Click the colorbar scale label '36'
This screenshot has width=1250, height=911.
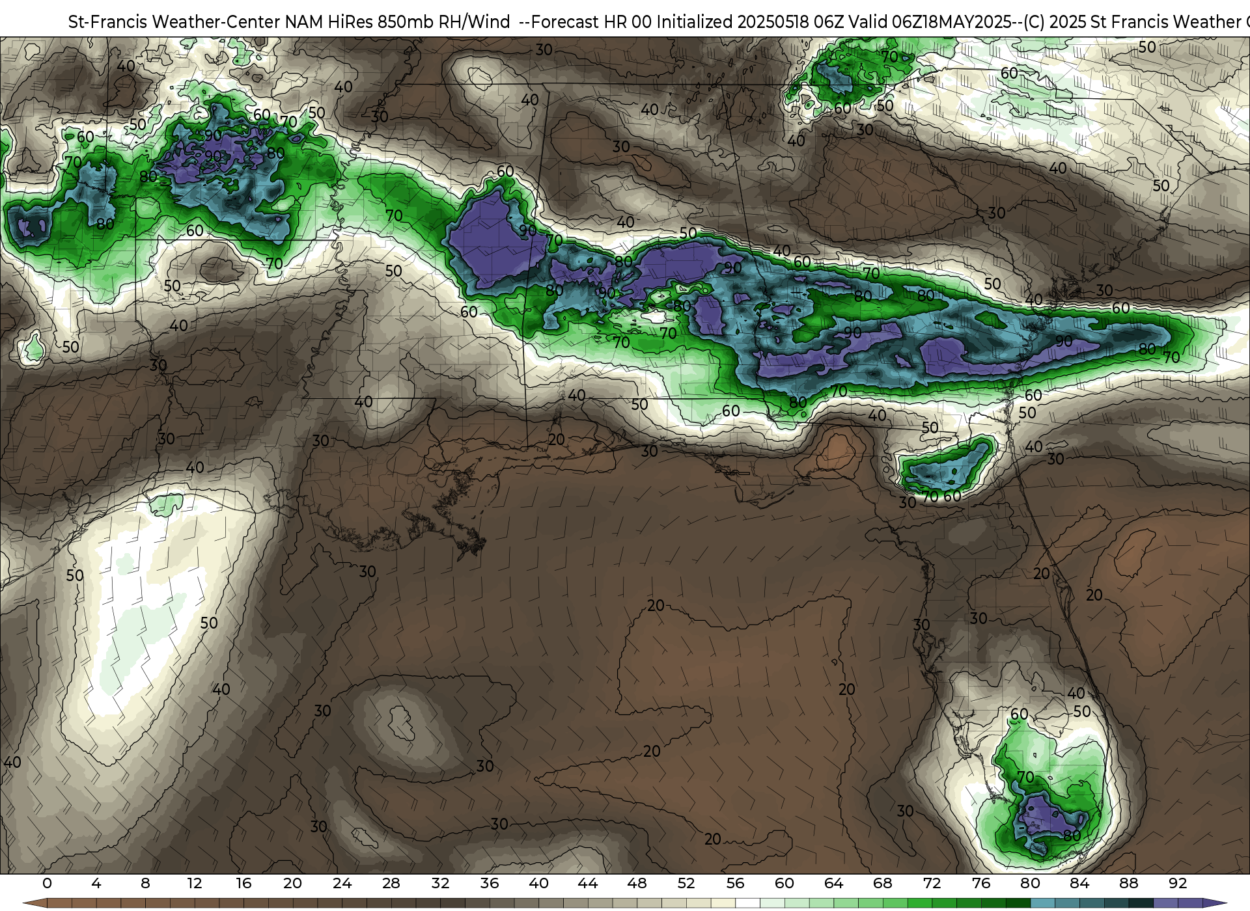(490, 883)
